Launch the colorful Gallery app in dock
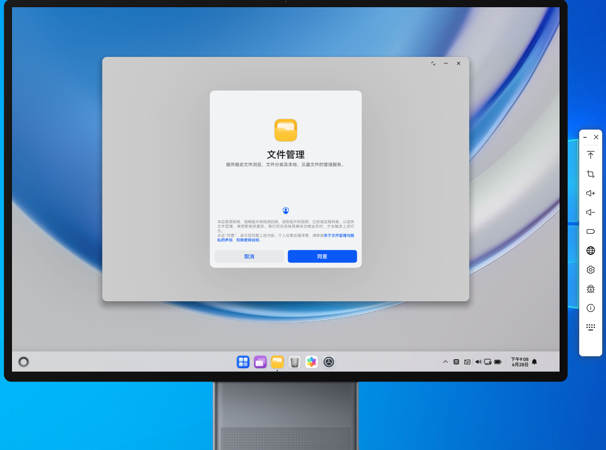 (x=312, y=362)
